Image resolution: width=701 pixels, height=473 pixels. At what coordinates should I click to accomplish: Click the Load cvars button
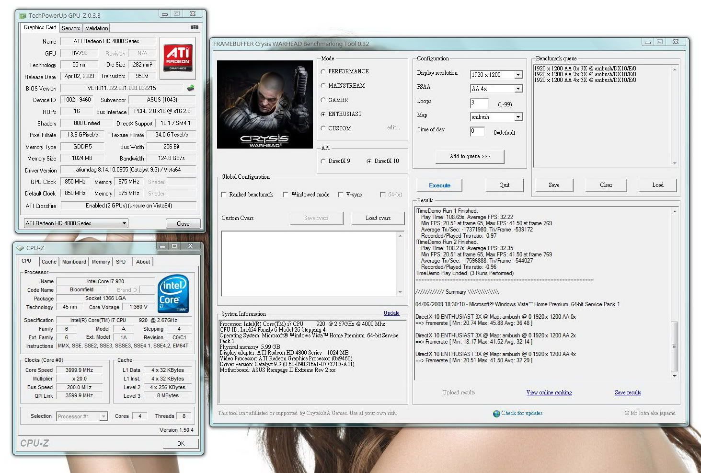coord(378,218)
